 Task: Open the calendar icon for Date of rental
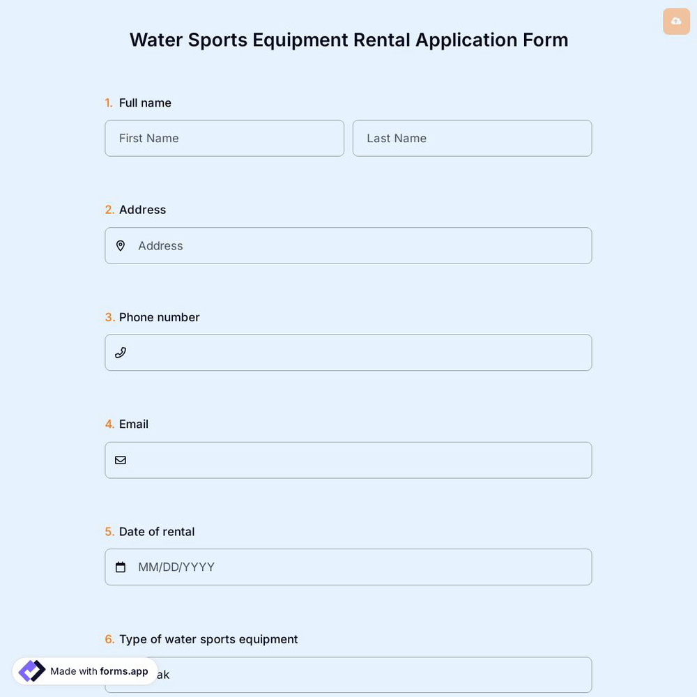(x=120, y=567)
